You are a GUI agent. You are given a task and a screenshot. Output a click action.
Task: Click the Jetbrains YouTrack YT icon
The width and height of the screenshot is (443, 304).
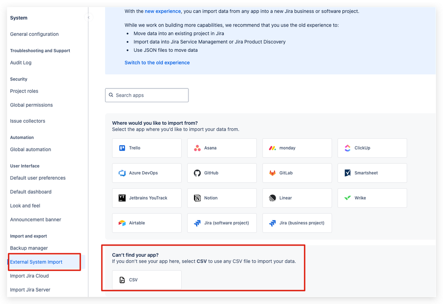pos(122,198)
